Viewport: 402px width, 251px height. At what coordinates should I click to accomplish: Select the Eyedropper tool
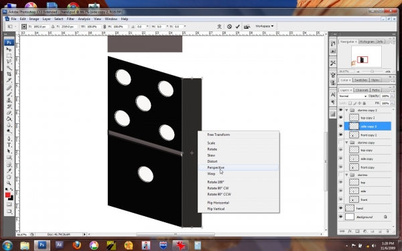(9, 171)
